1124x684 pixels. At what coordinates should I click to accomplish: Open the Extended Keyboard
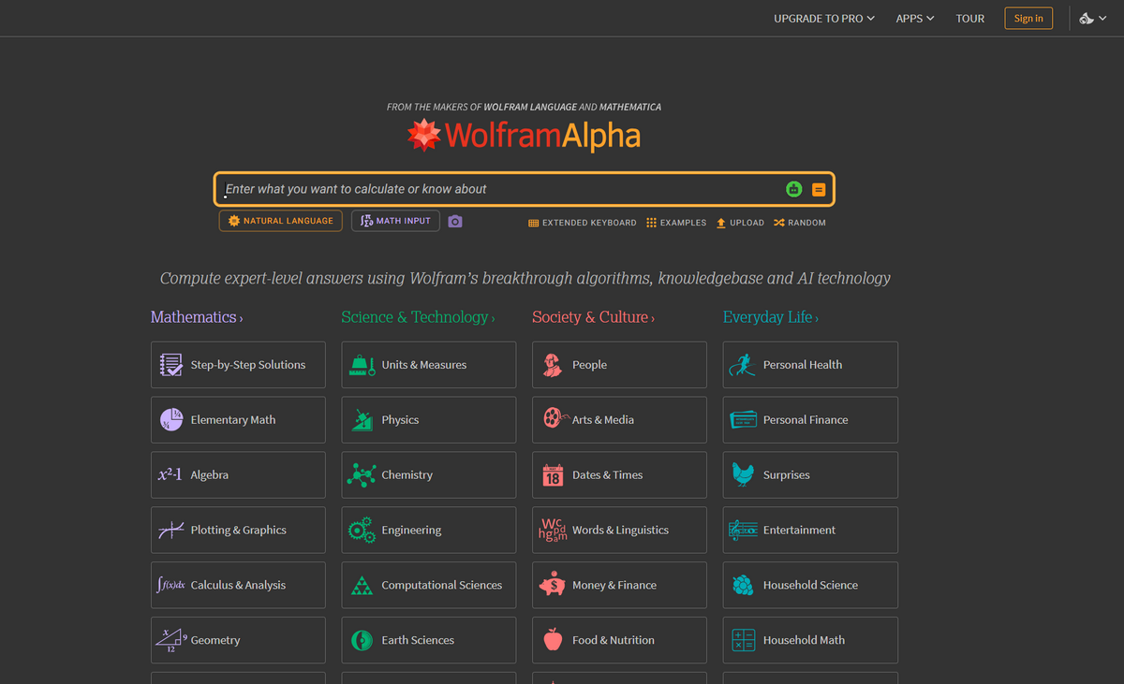pos(583,223)
